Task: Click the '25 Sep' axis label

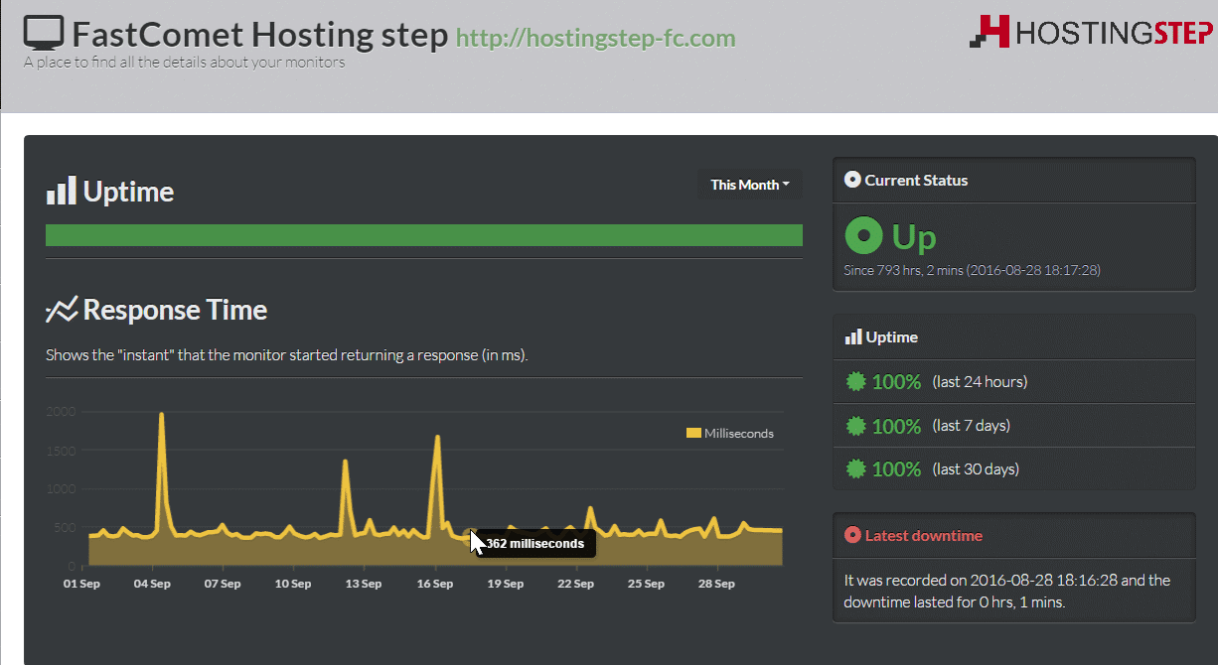Action: point(647,584)
